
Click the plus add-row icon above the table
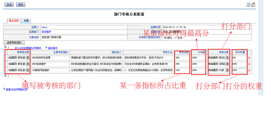pos(5,47)
